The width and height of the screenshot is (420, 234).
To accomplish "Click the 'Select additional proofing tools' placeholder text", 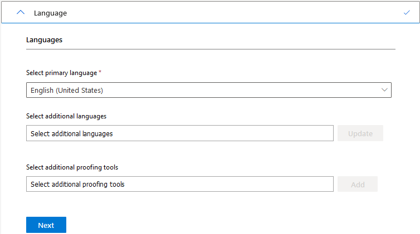I will [x=77, y=184].
